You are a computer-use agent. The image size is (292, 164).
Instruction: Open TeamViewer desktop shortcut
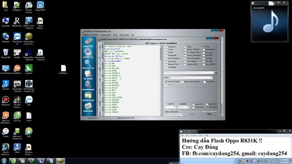click(x=17, y=38)
